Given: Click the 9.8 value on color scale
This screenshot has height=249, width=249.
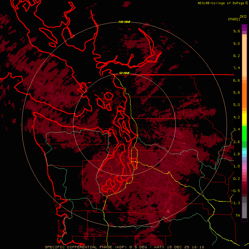Looking at the screenshot, I should pos(237,31).
